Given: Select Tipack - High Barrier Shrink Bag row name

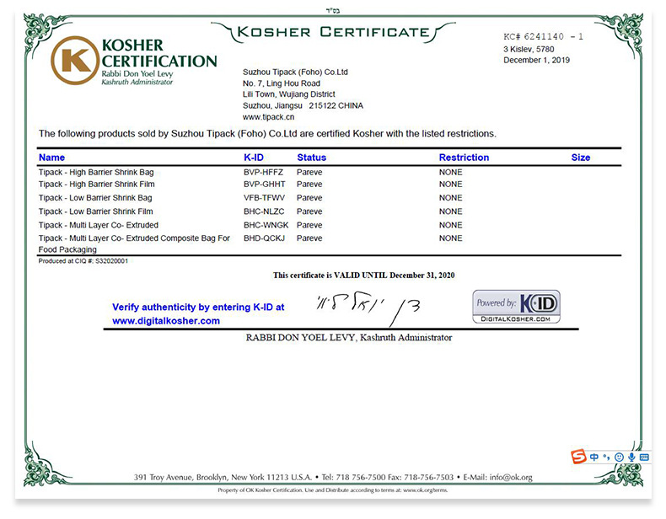Looking at the screenshot, I should tap(96, 172).
